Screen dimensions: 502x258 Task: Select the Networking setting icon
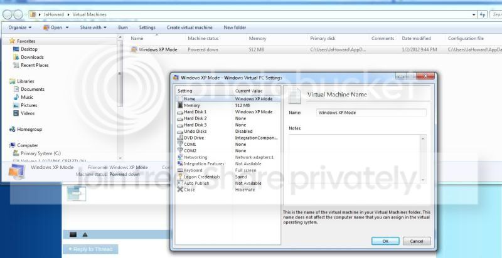180,157
